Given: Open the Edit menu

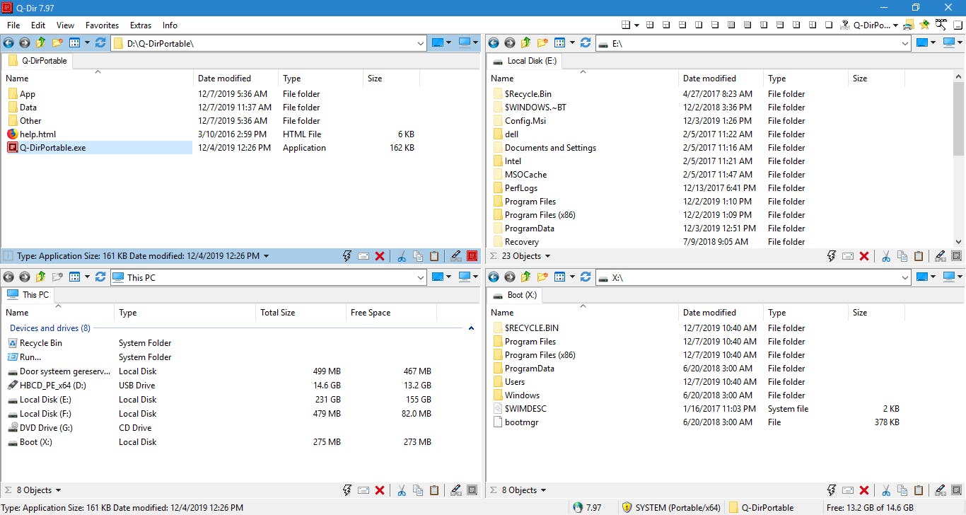Looking at the screenshot, I should [38, 25].
